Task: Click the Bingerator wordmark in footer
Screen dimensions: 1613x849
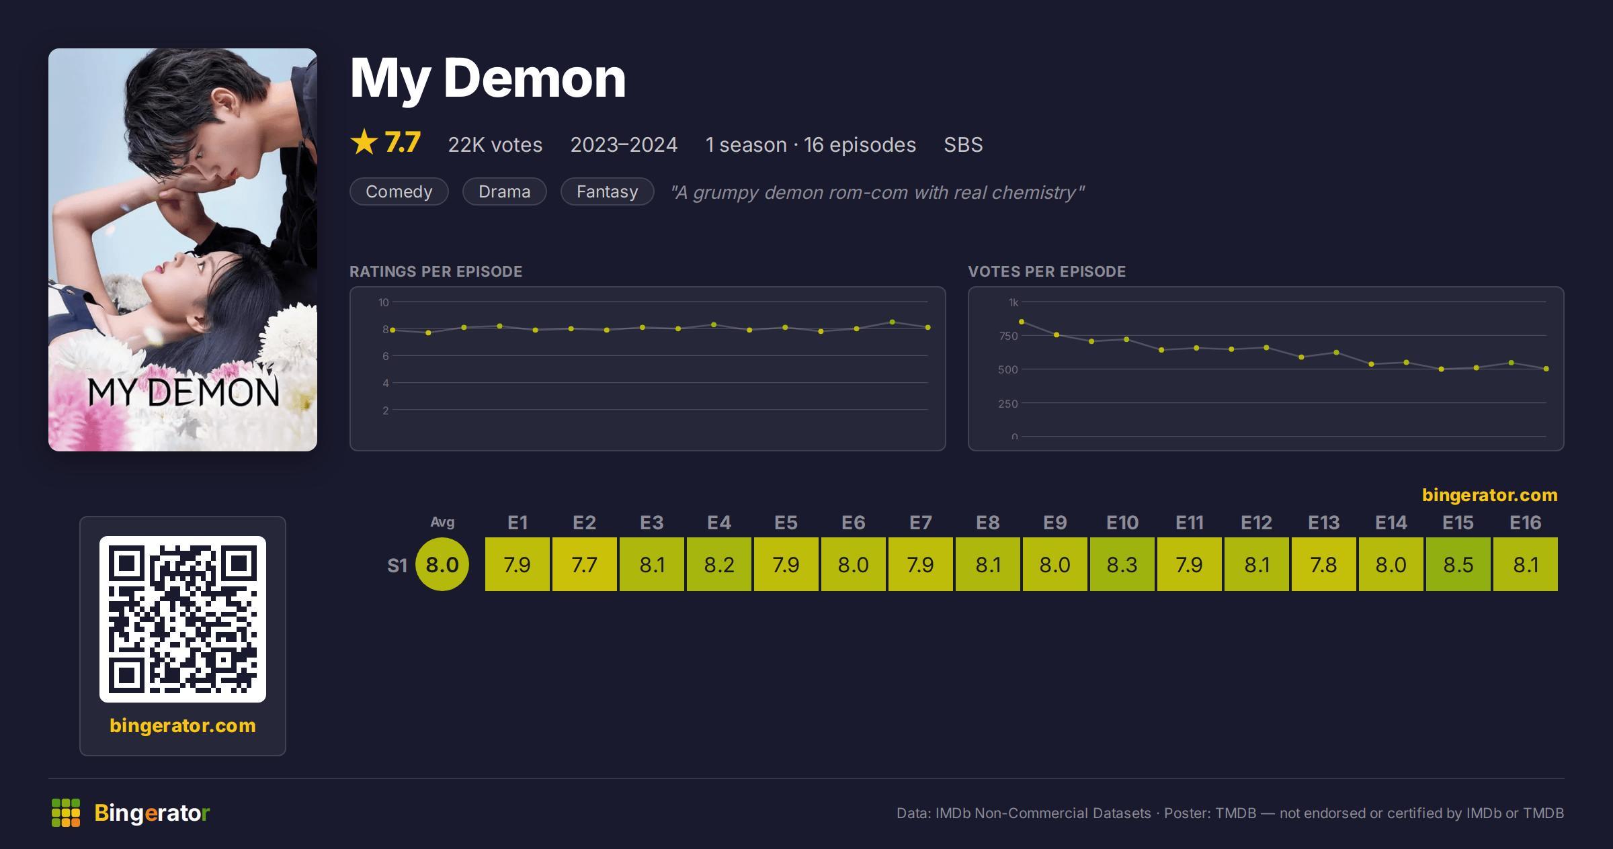Action: (152, 813)
